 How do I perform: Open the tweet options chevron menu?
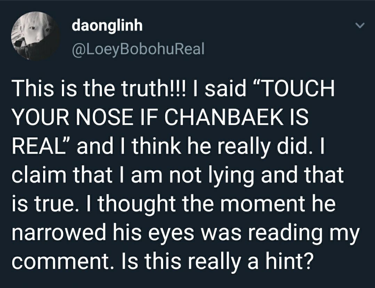(x=359, y=25)
